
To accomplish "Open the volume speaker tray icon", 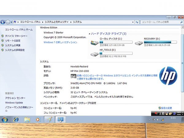I will tap(158, 120).
